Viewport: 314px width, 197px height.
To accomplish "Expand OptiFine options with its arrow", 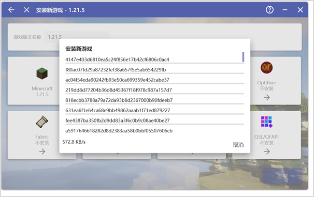I will 266,98.
